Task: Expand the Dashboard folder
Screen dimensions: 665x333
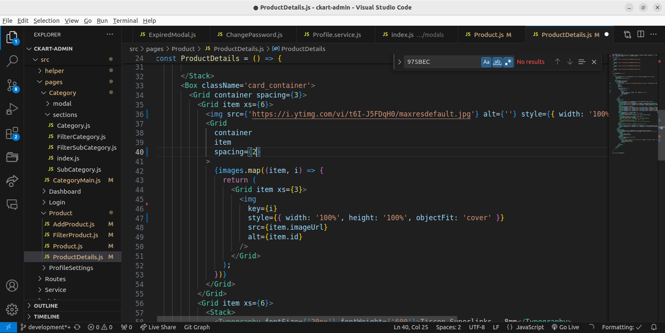Action: click(65, 192)
